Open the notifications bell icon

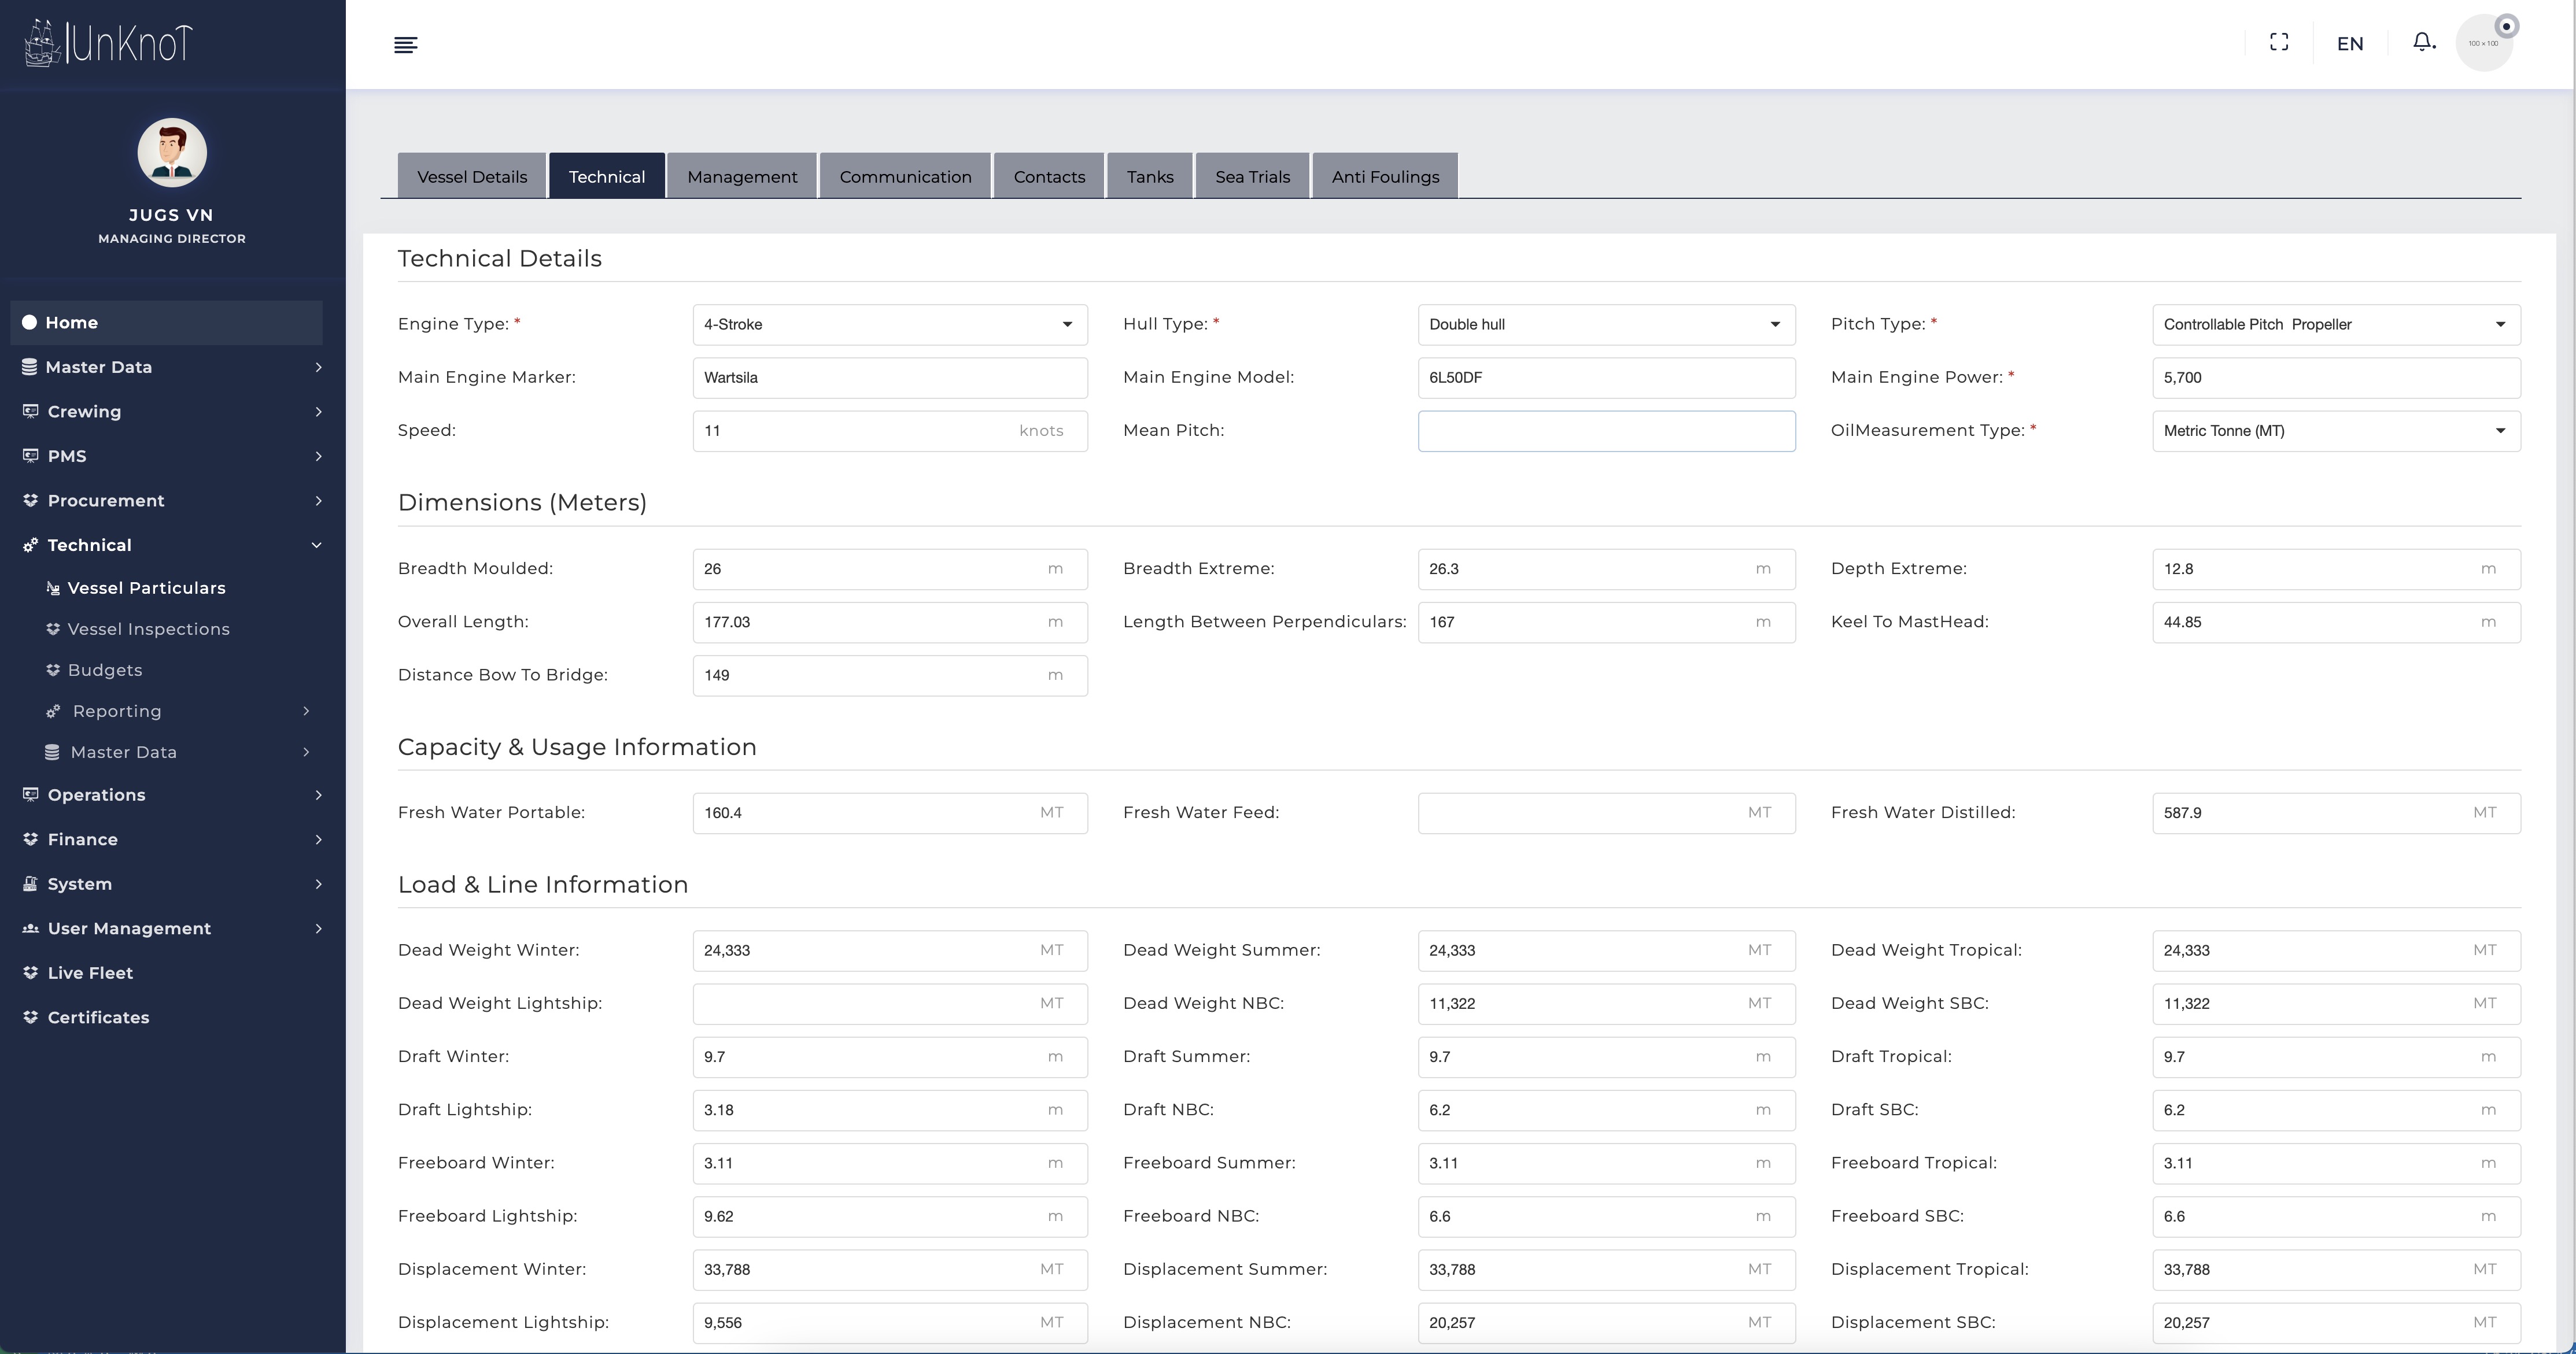(x=2422, y=42)
